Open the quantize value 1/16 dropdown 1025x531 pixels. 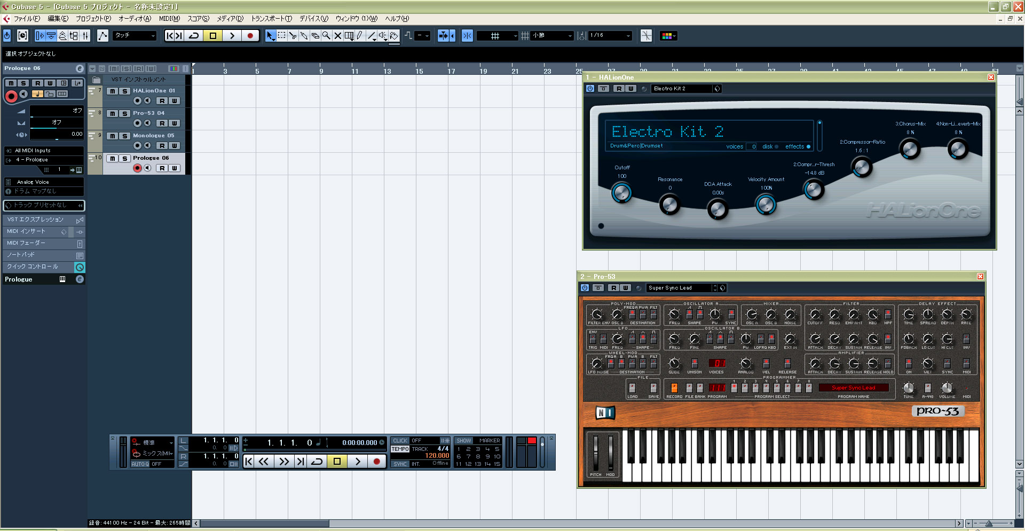[x=610, y=36]
